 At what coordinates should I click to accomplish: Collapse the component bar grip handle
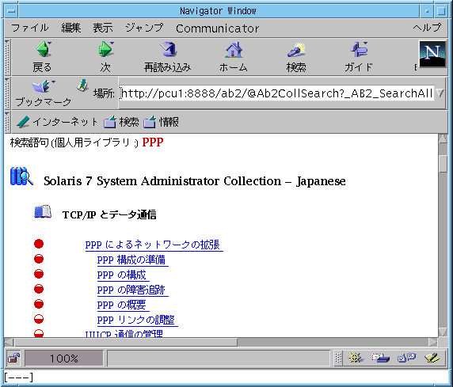[338, 359]
